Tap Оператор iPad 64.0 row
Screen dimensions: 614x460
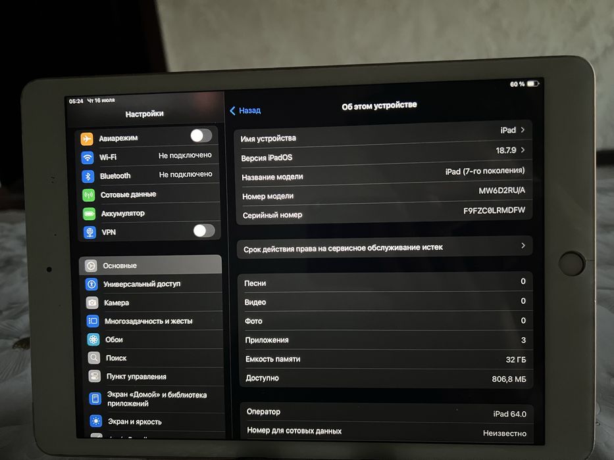coord(387,413)
